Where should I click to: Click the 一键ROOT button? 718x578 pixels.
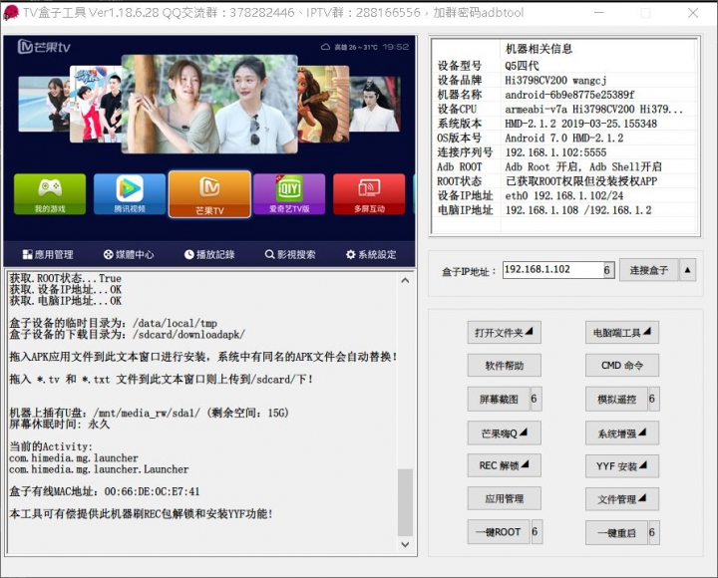(x=499, y=532)
